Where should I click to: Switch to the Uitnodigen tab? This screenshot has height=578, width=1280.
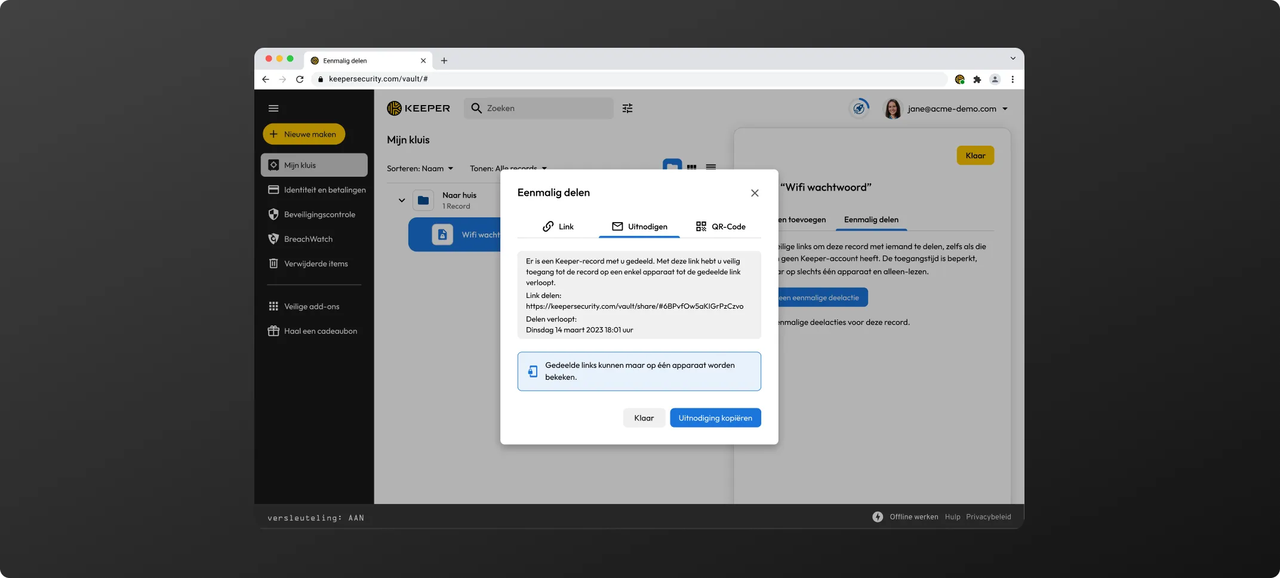coord(639,226)
